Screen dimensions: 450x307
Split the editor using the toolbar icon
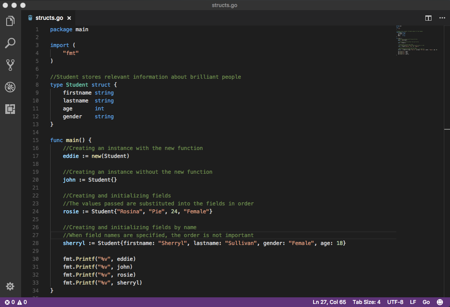428,18
